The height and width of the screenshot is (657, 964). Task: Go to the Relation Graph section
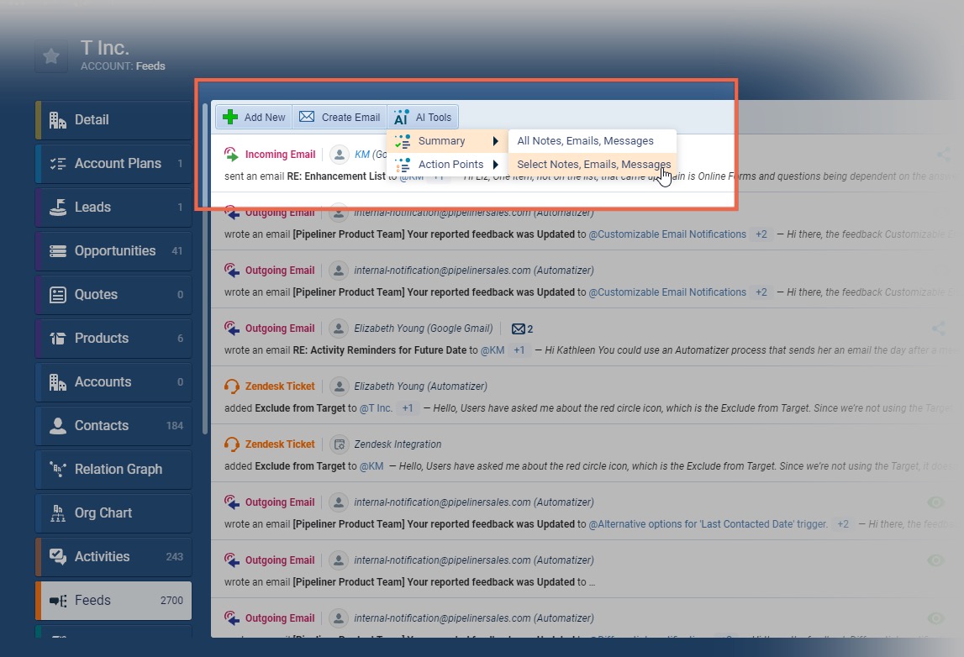pos(118,469)
